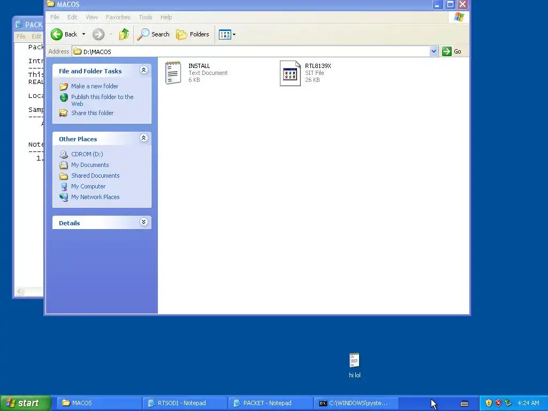This screenshot has width=548, height=411.
Task: Collapse the File and Folder Tasks panel
Action: click(x=143, y=70)
